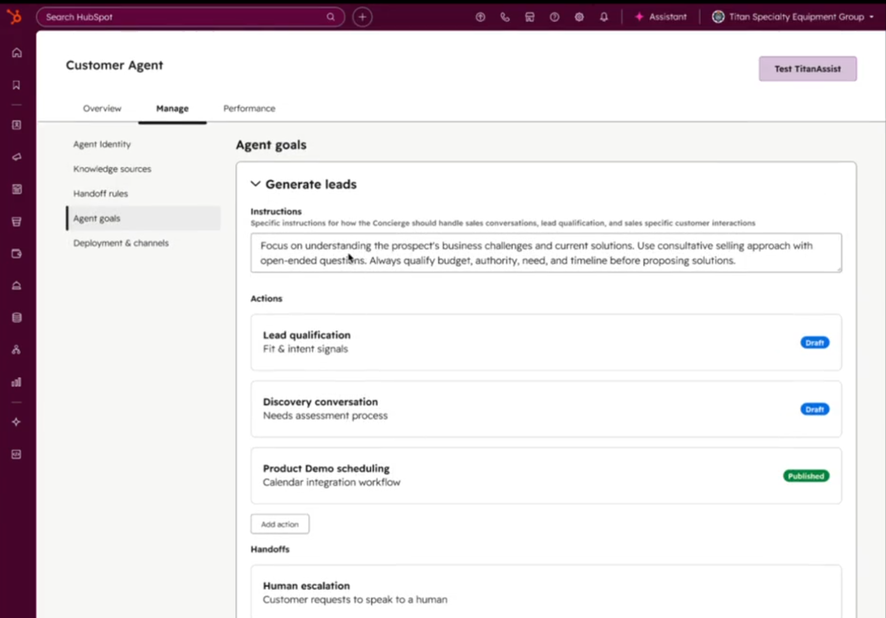Open the Development code sidebar icon
This screenshot has width=886, height=618.
[17, 454]
